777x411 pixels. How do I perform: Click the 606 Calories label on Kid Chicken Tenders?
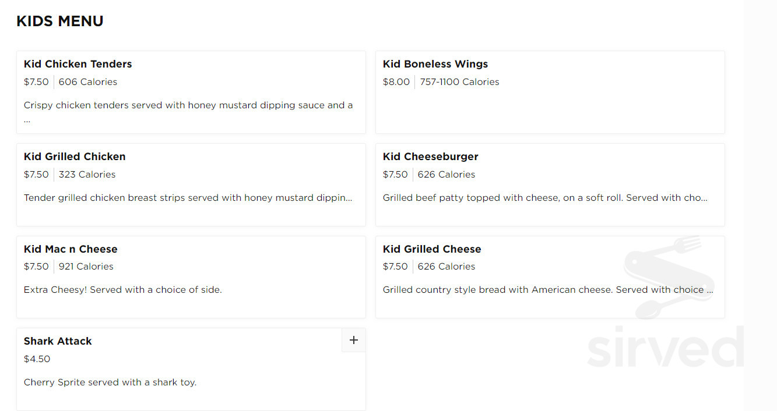[x=87, y=82]
